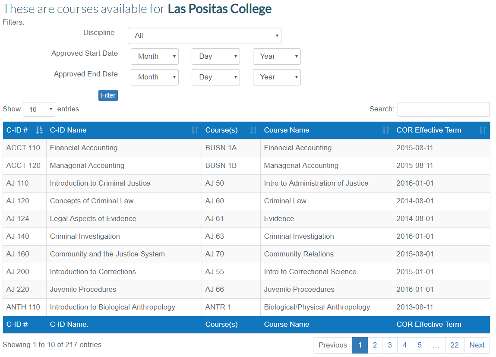Click the ANTR 1 course cell
This screenshot has width=496, height=357.
pyautogui.click(x=231, y=307)
